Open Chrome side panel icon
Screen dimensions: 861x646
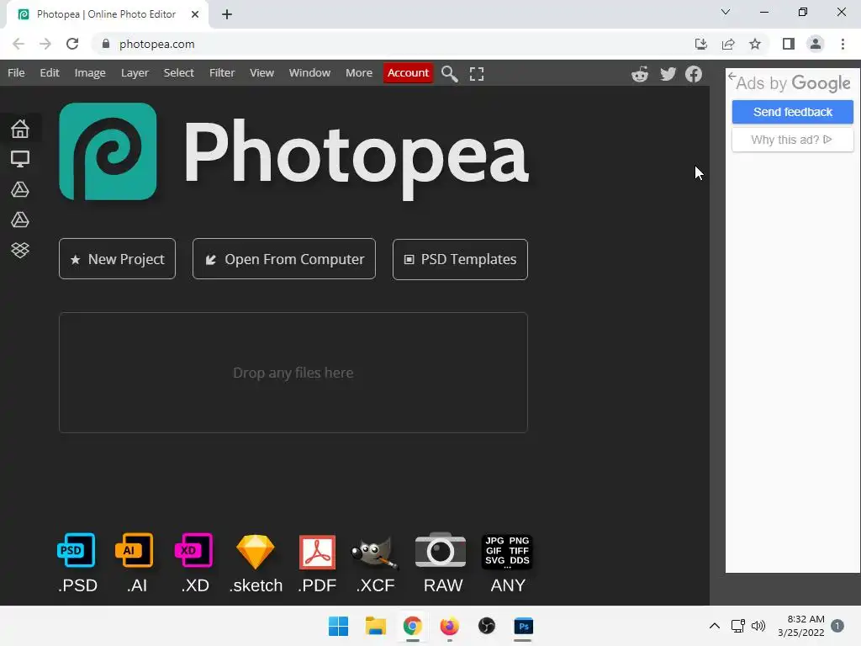(x=789, y=44)
